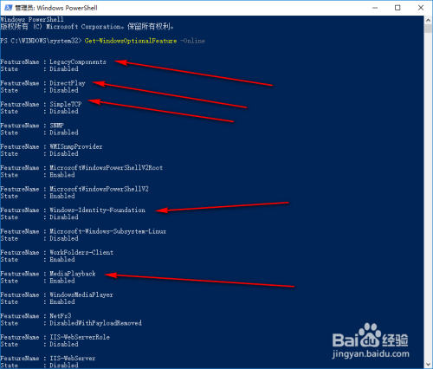Click the vertical scrollbar thumb
The height and width of the screenshot is (369, 433).
pyautogui.click(x=428, y=29)
